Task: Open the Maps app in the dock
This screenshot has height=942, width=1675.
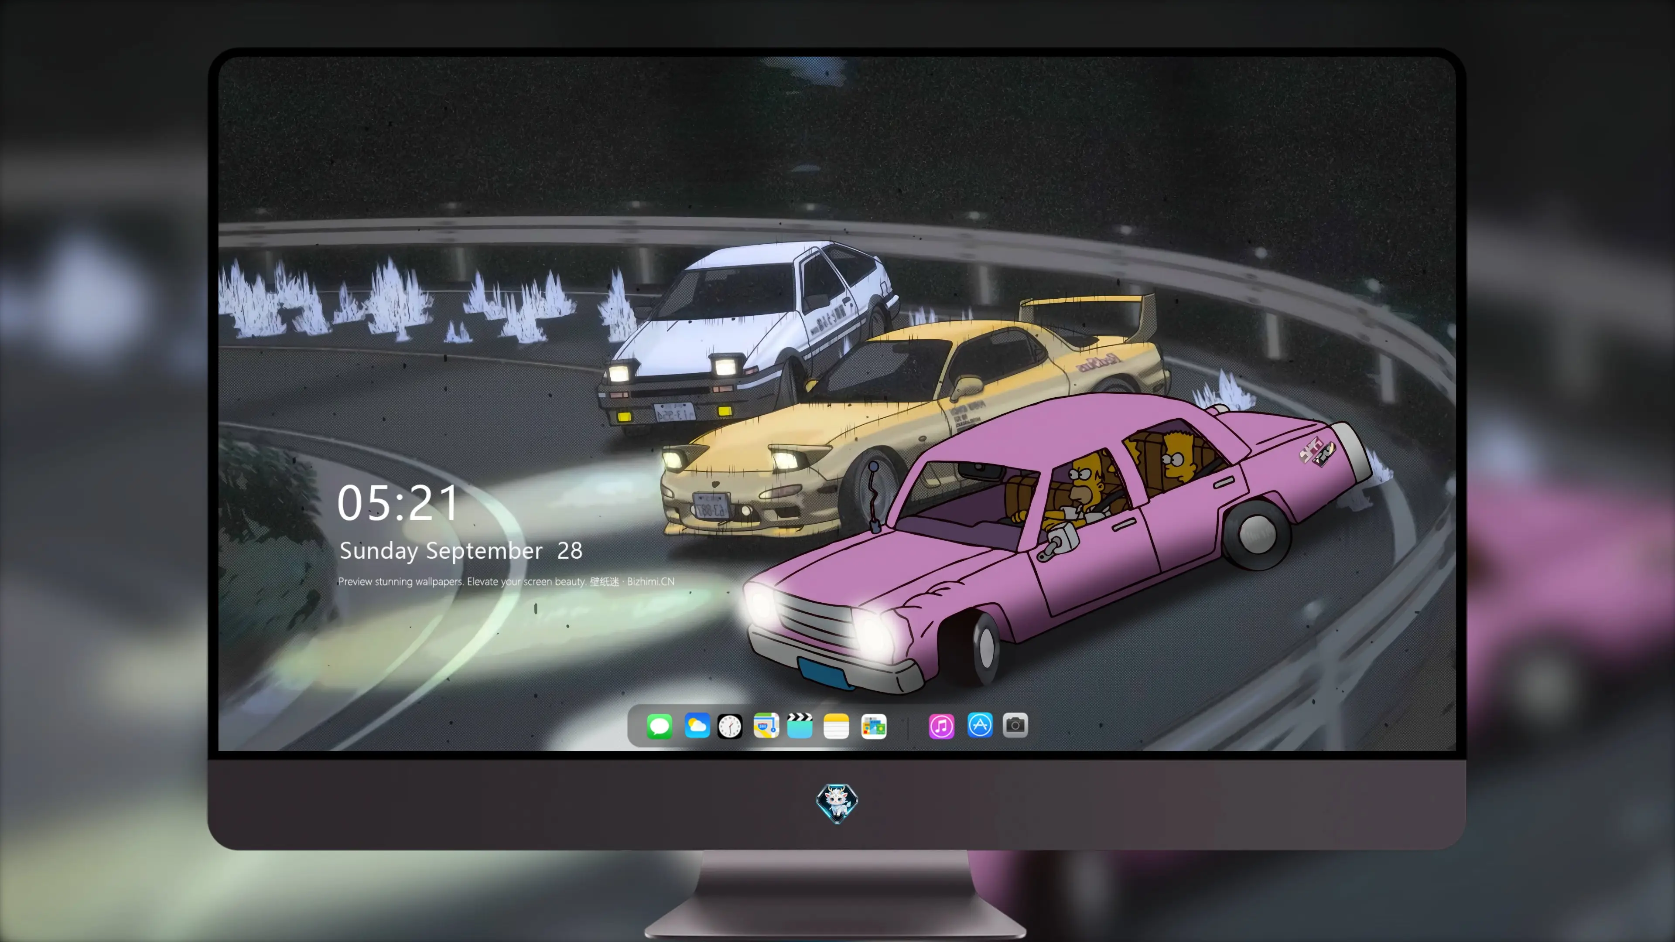Action: 766,726
